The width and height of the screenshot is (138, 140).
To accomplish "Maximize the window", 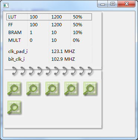I will (x=113, y=4).
